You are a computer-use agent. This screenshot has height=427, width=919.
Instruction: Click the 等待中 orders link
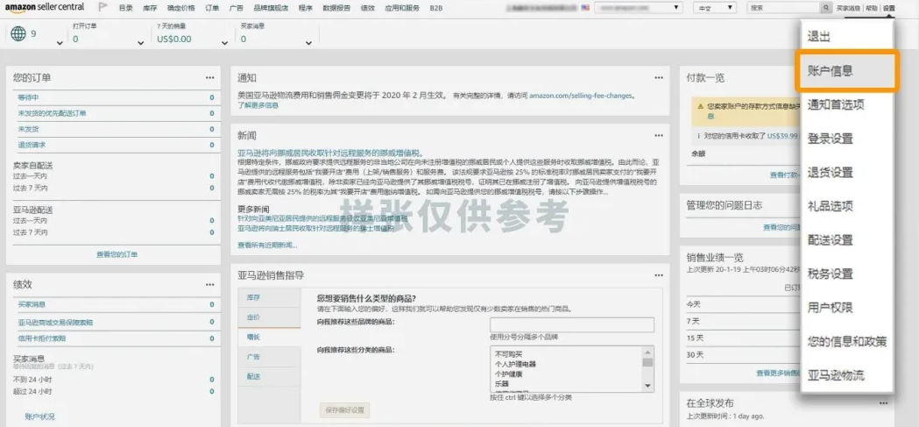(28, 97)
